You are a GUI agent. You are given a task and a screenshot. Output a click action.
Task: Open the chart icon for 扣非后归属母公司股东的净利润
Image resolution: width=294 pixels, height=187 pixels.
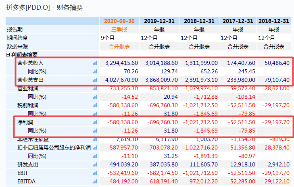pos(96,148)
